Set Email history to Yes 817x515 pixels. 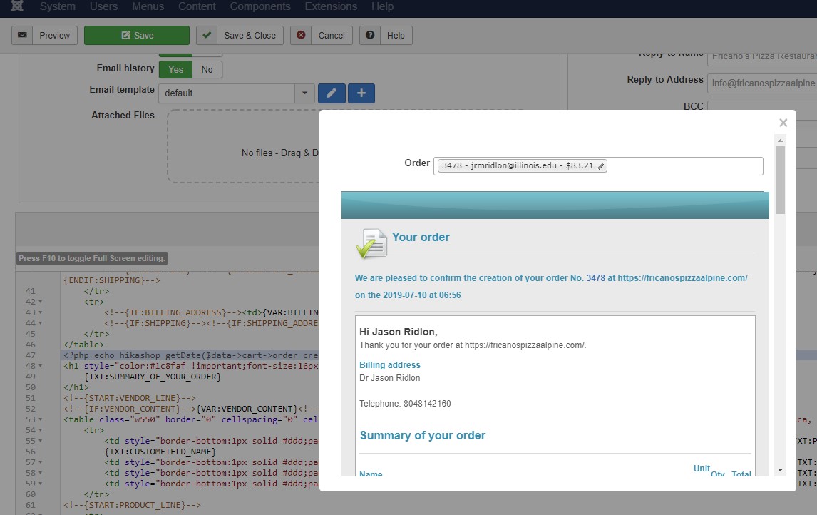(x=175, y=69)
